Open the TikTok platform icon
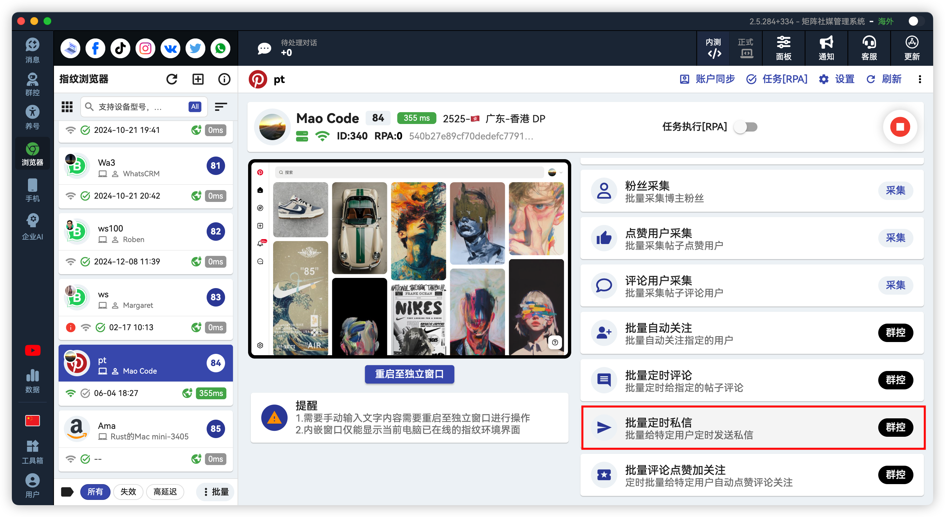 pyautogui.click(x=120, y=48)
